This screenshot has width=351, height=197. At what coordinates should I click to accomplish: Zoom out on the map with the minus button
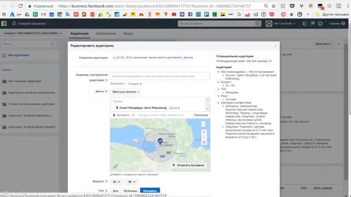(x=204, y=137)
